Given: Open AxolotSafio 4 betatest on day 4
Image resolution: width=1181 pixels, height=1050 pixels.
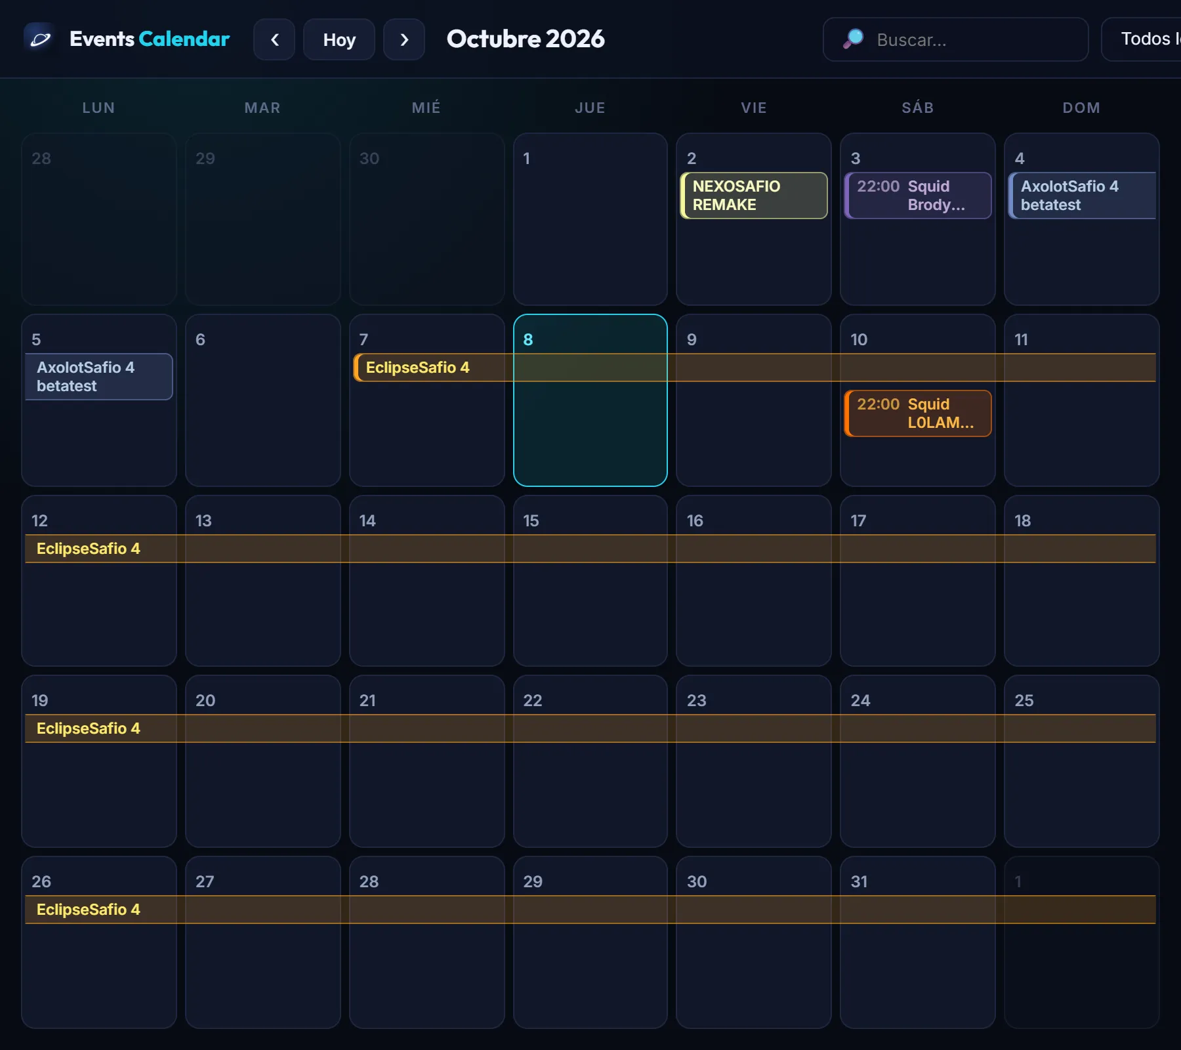Looking at the screenshot, I should (x=1082, y=196).
